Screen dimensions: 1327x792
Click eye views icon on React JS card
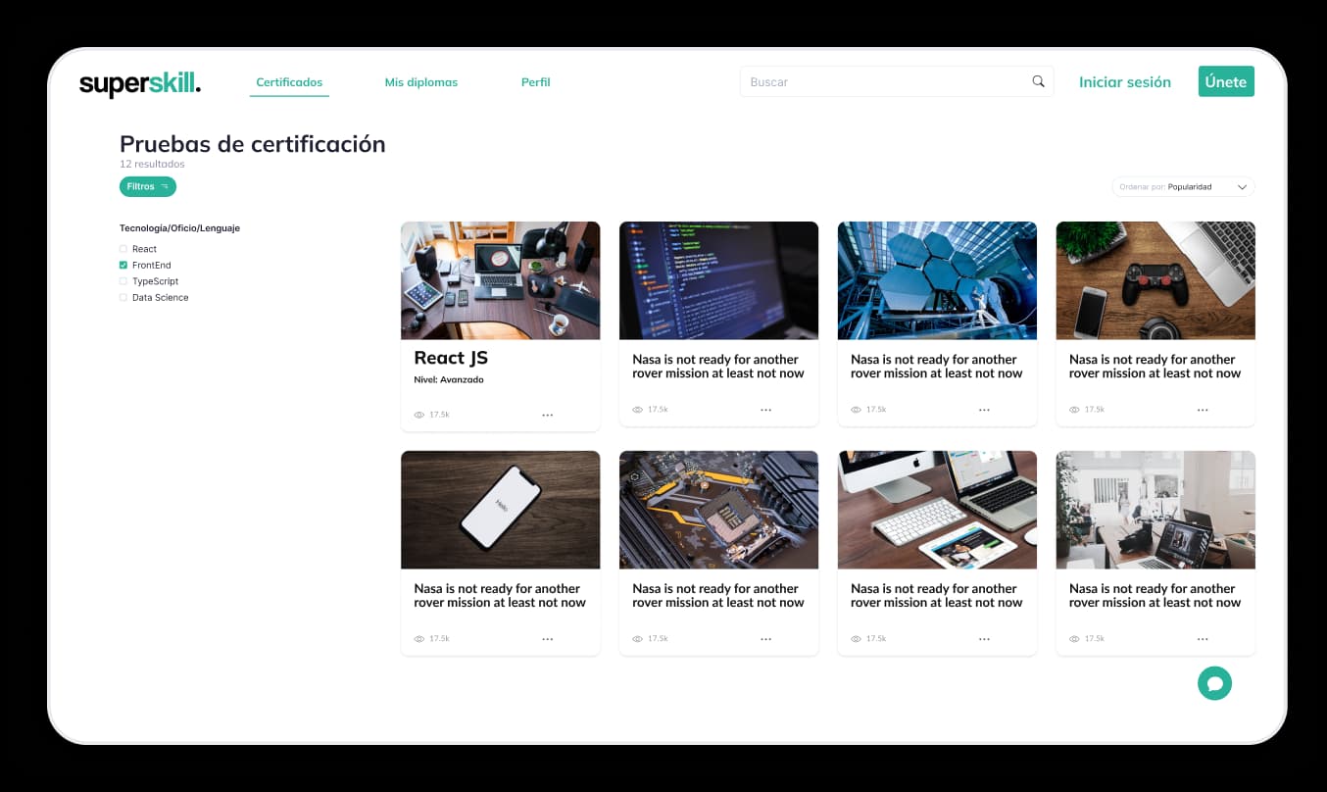[419, 415]
